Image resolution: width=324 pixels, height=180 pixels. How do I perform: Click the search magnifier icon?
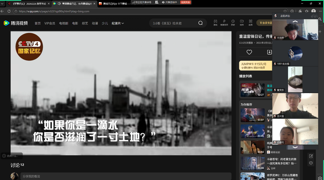coord(200,23)
